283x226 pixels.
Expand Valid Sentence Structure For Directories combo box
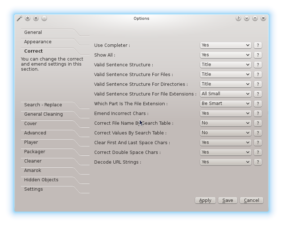(226, 84)
